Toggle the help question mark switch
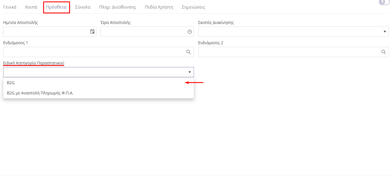The image size is (392, 176). (x=385, y=2)
